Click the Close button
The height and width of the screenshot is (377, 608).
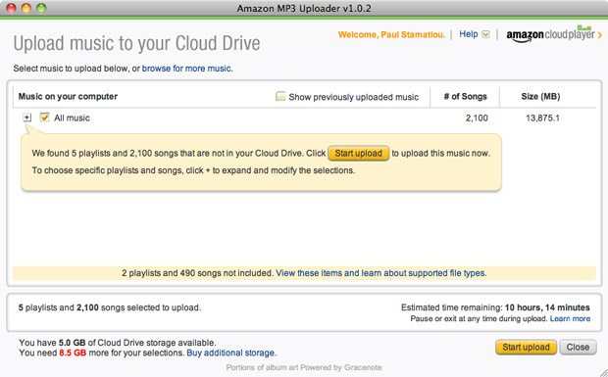click(578, 348)
